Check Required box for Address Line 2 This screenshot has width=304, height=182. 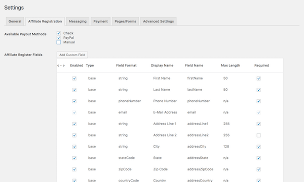pos(258,135)
